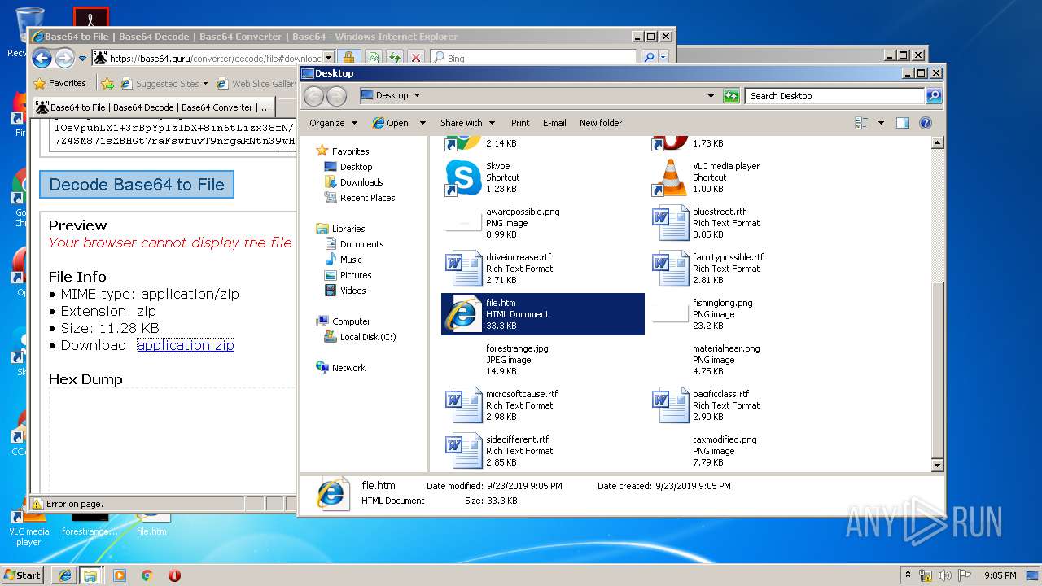Open Windows Media Player from taskbar
Screen dimensions: 1042x586
tap(120, 575)
